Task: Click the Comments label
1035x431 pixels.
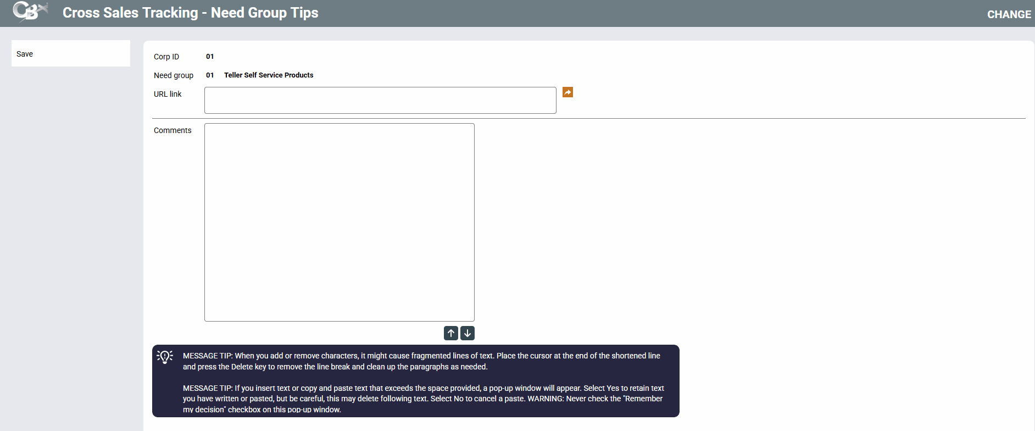Action: [172, 130]
